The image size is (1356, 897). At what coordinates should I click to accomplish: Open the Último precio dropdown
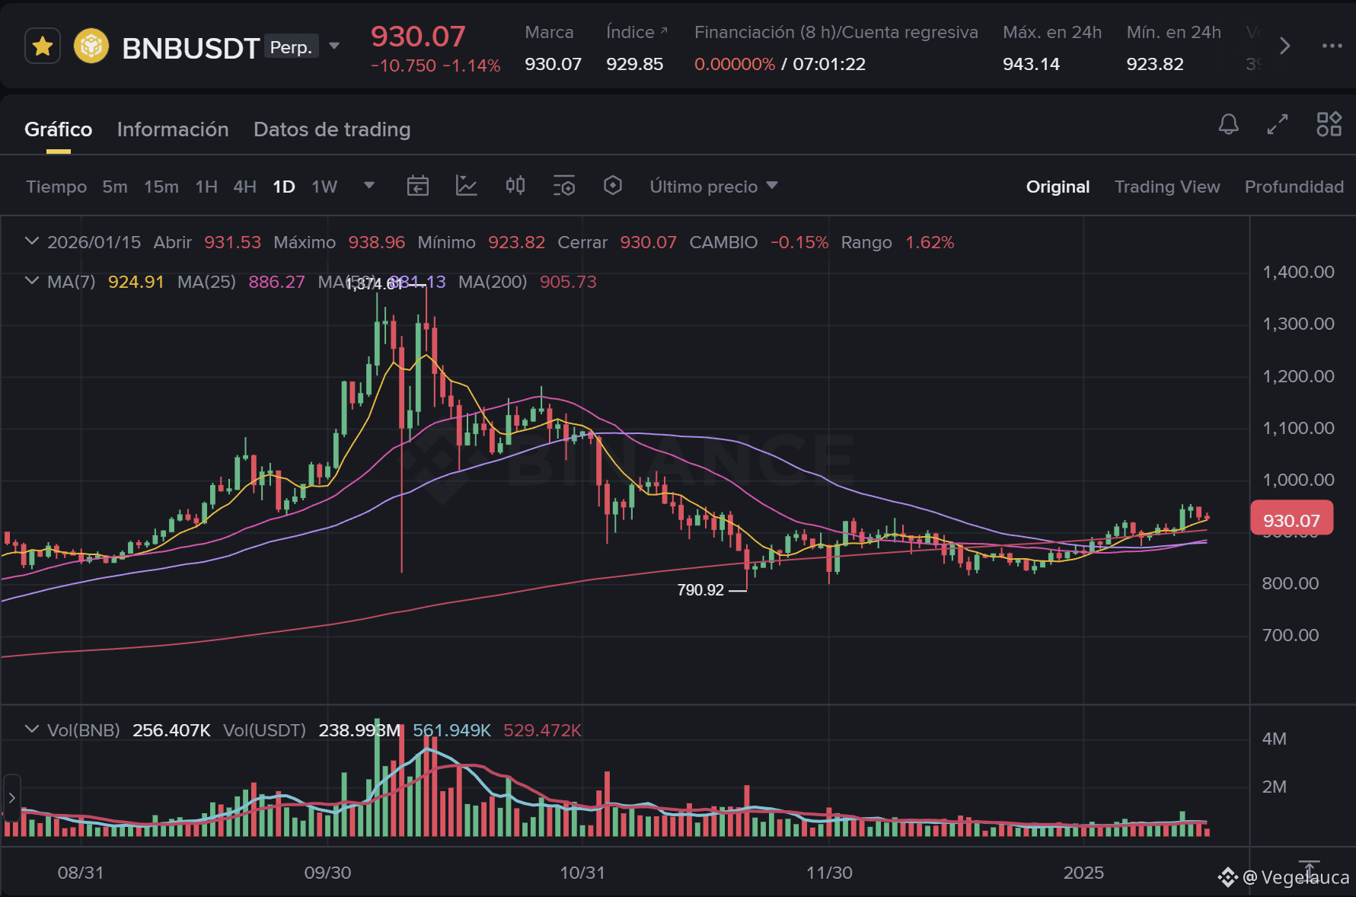713,187
